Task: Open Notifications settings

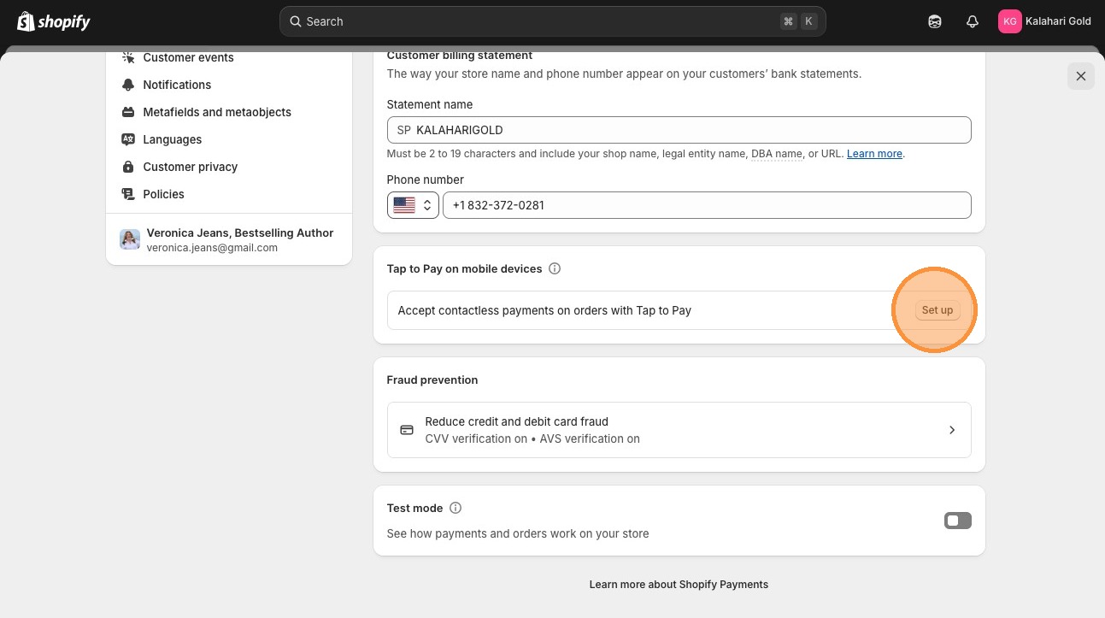Action: pyautogui.click(x=177, y=85)
